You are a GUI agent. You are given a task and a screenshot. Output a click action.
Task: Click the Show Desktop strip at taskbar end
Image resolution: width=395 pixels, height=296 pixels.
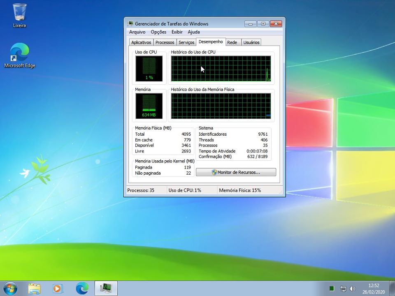(393, 289)
